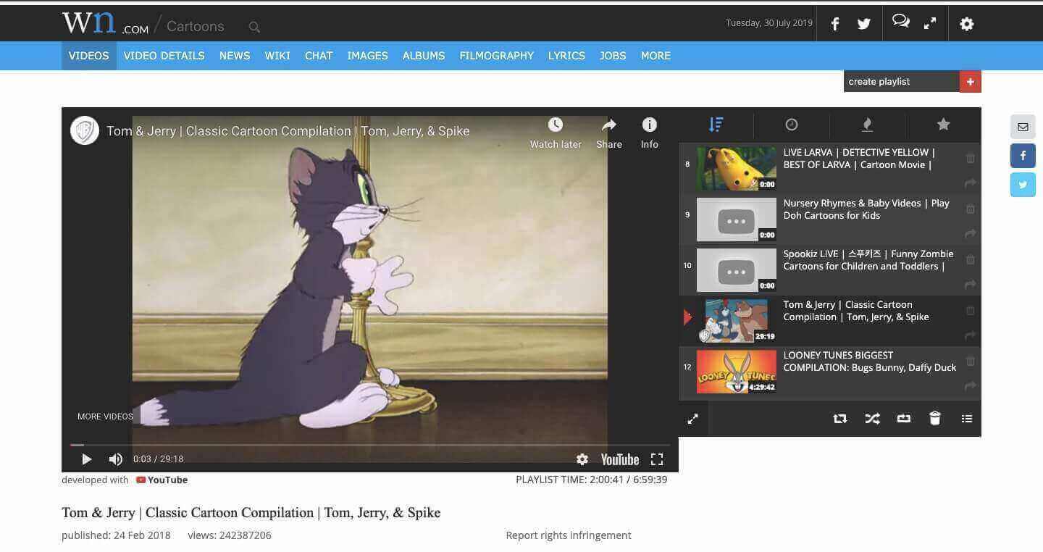
Task: Mute the video with speaker icon
Action: coord(116,459)
